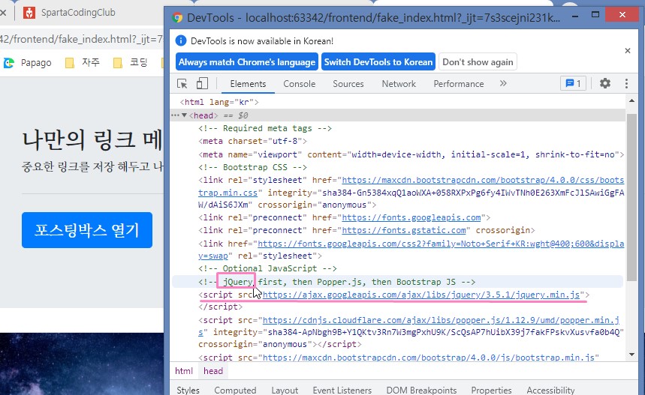Activate the inspect element picker icon
Viewport: 645px width, 395px height.
tap(182, 84)
